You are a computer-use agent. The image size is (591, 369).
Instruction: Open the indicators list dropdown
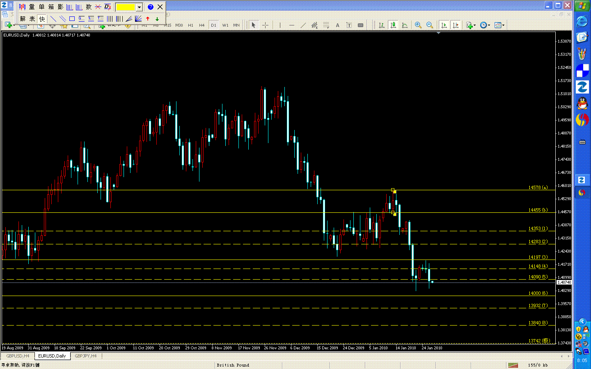click(x=471, y=25)
